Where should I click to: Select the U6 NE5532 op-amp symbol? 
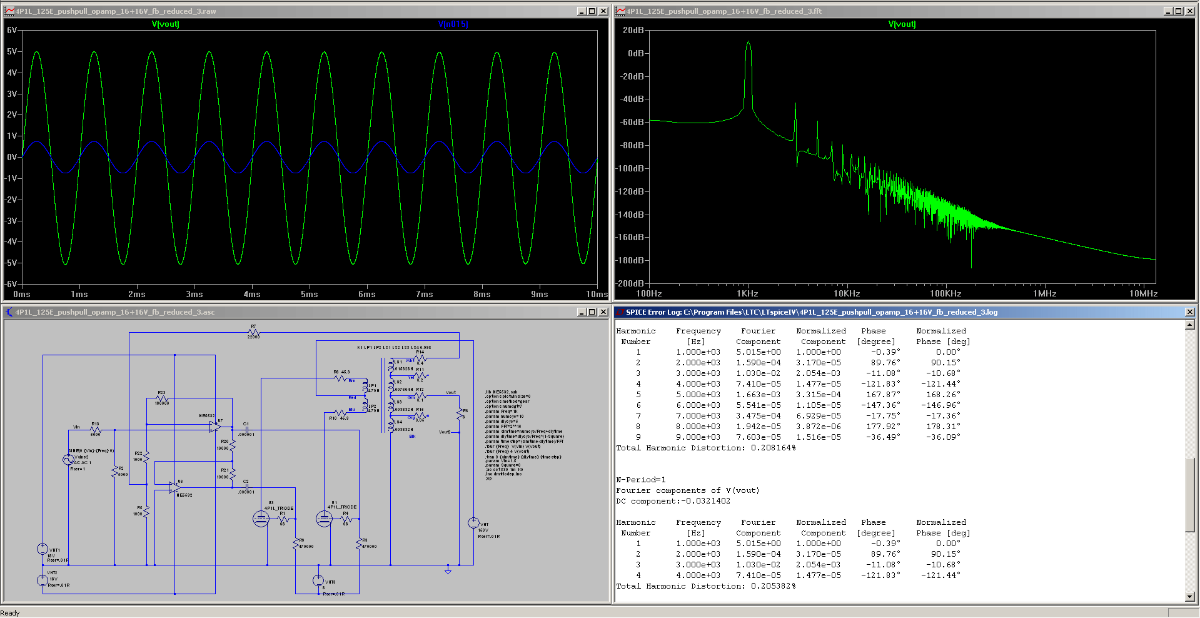[174, 487]
